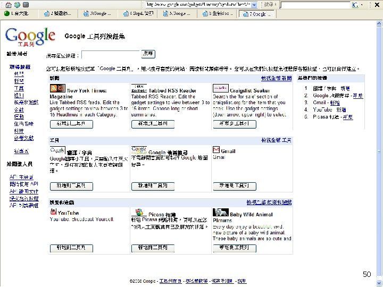Click the 生活品味 sidebar category
Screen dimensions: 383x287
click(24, 124)
